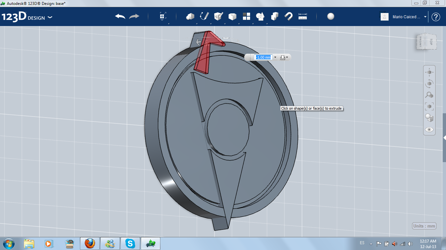This screenshot has width=446, height=250.
Task: Select the Zoom magnifier tool
Action: 429,95
